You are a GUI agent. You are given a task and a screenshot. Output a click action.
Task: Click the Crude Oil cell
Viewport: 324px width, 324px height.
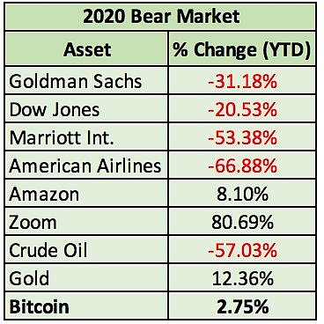86,249
